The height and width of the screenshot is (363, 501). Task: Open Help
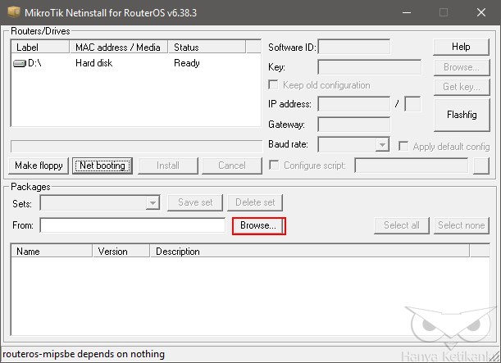coord(461,47)
